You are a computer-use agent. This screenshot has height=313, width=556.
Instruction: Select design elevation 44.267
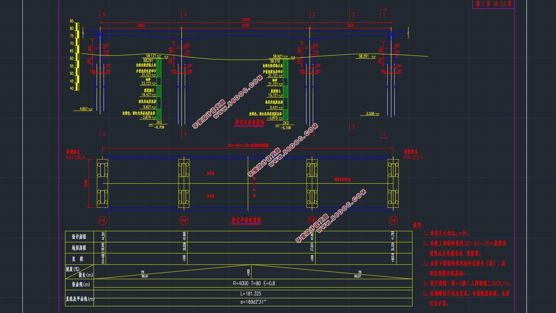103,236
